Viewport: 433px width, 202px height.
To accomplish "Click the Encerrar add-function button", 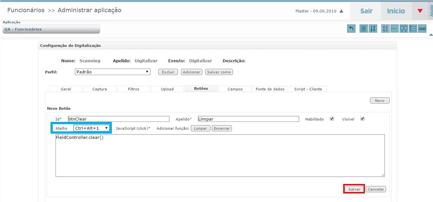I will pos(222,128).
